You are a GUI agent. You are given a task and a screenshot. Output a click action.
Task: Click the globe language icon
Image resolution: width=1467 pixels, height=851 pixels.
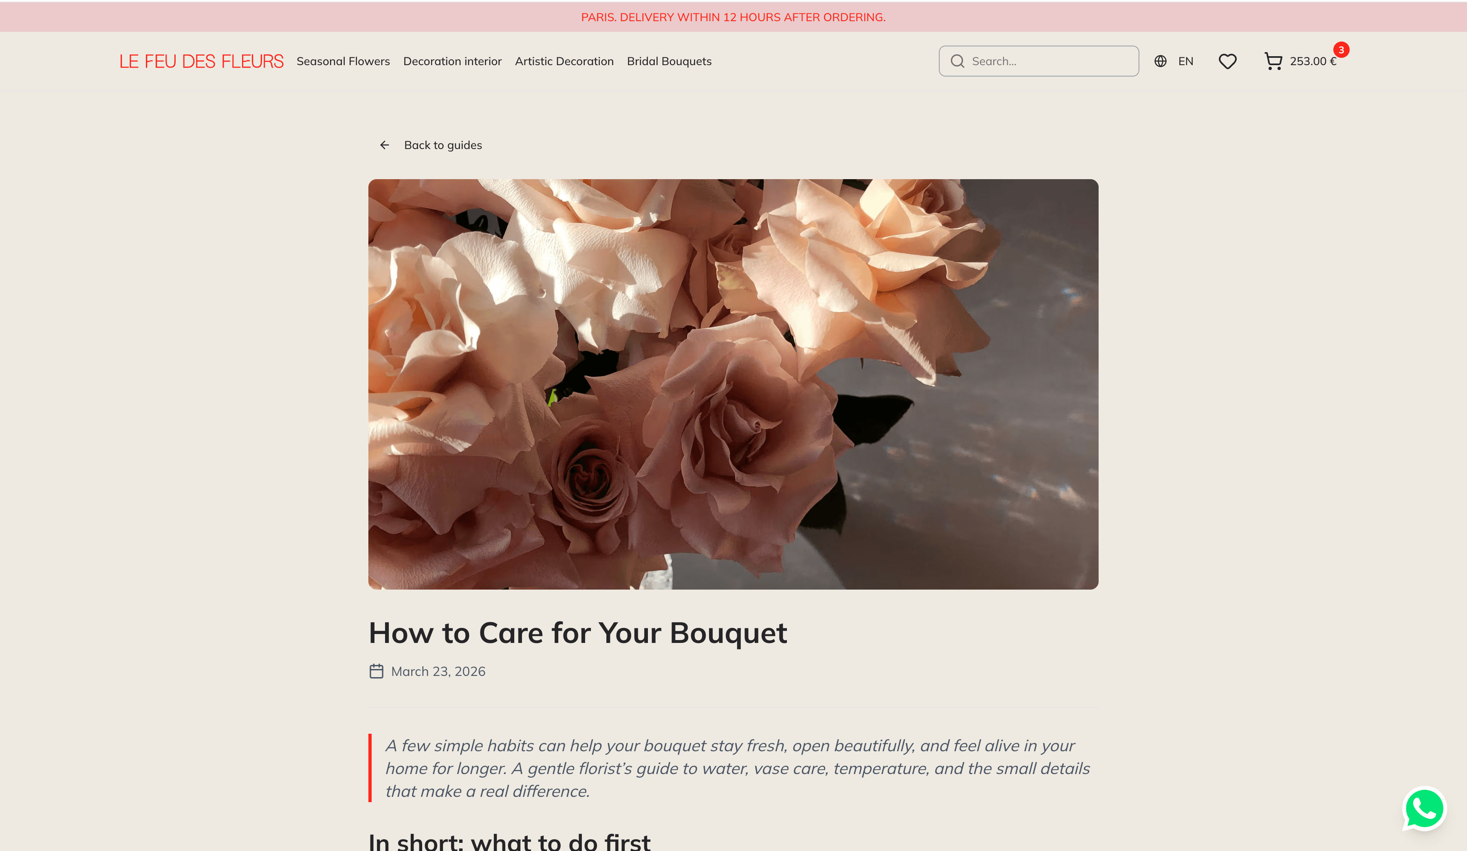(1160, 61)
